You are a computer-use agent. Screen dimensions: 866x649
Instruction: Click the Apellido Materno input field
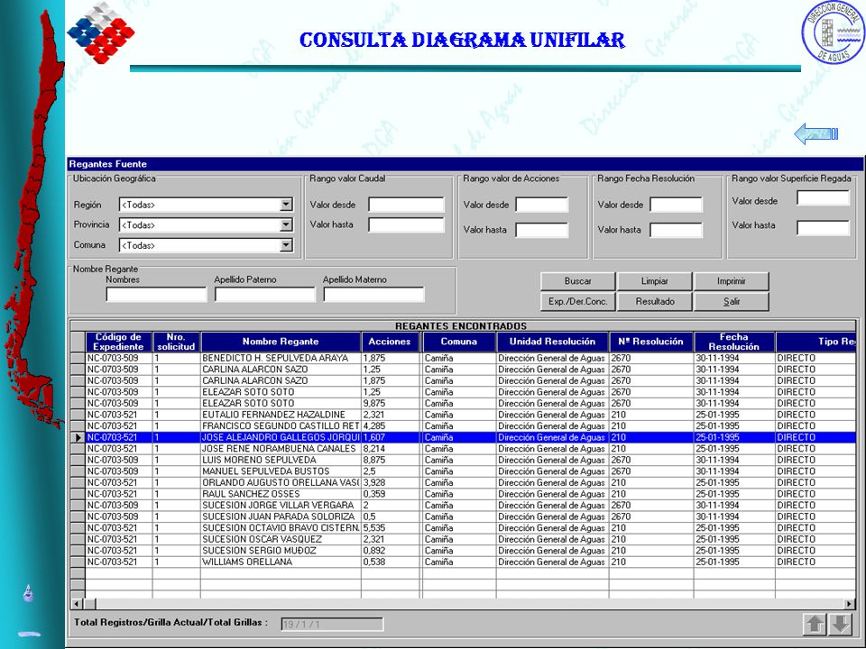[373, 295]
